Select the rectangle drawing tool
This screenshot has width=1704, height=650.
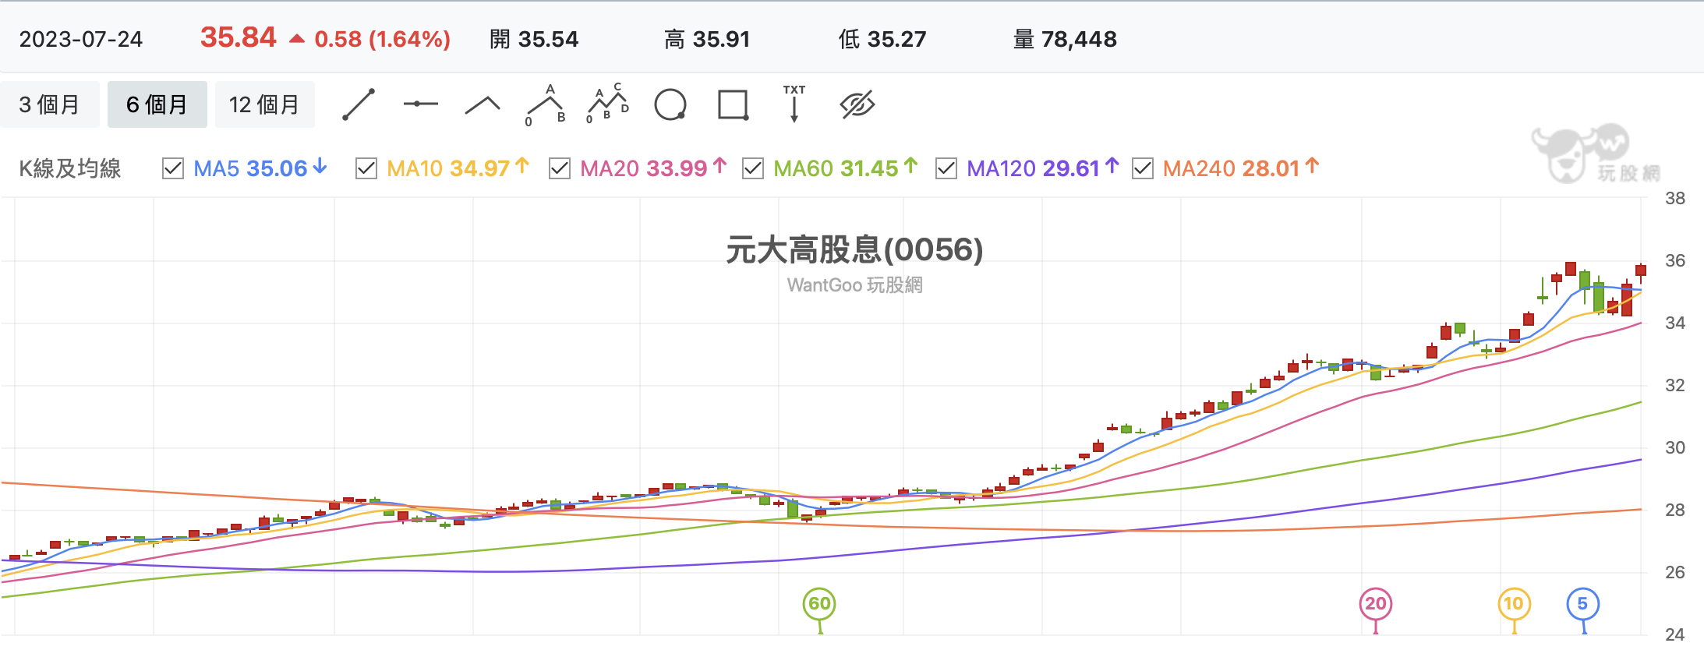733,104
